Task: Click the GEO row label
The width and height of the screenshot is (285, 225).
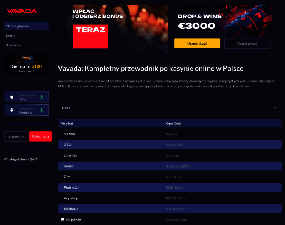Action: 67,145
